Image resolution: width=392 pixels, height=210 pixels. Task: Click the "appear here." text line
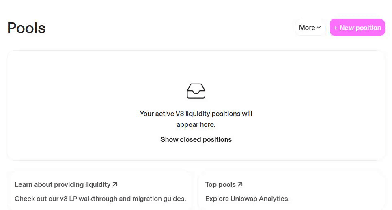coord(196,124)
